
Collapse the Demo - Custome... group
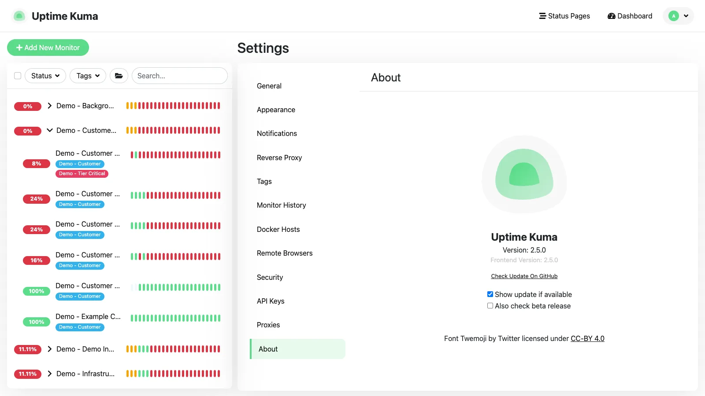click(x=50, y=130)
